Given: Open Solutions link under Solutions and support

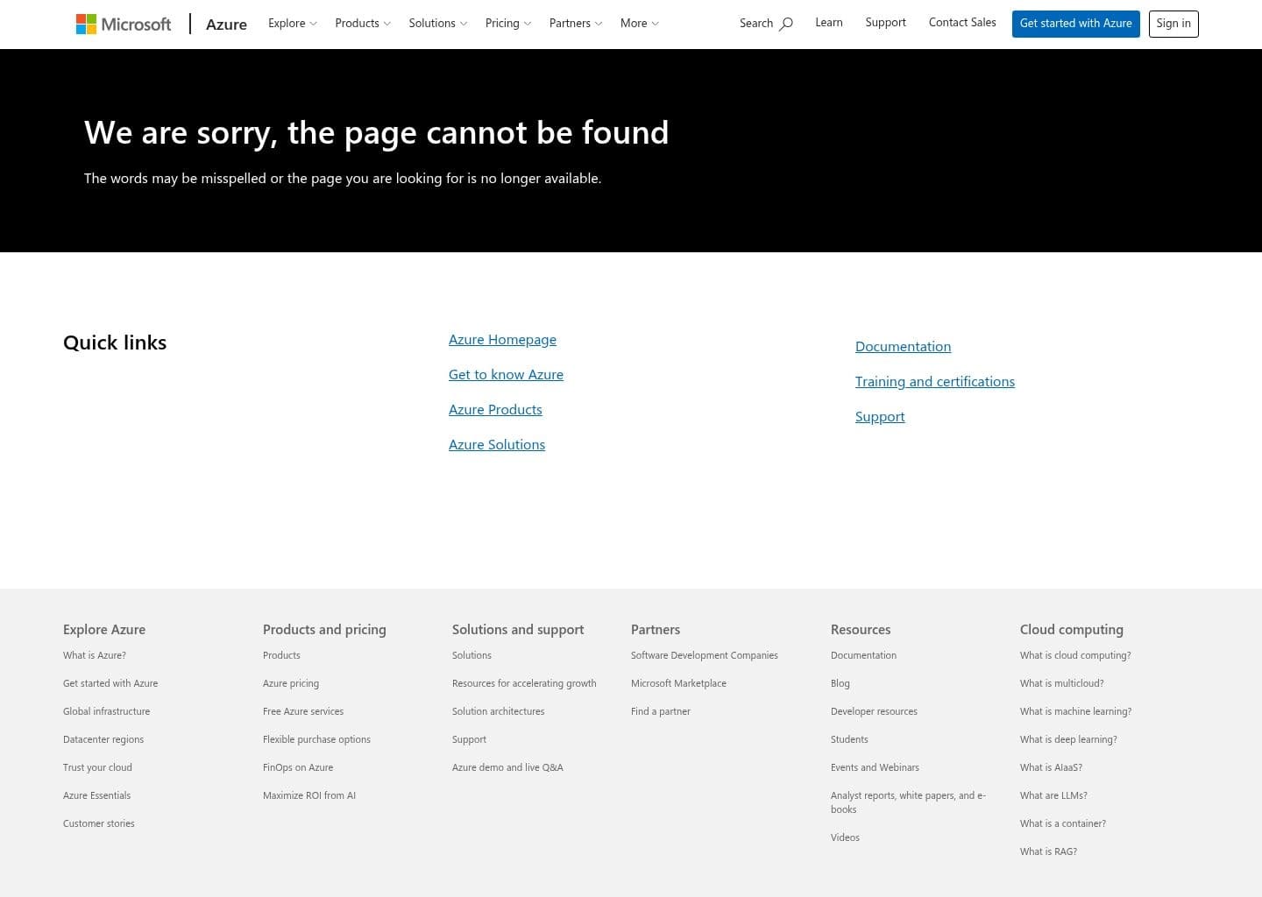Looking at the screenshot, I should point(471,655).
